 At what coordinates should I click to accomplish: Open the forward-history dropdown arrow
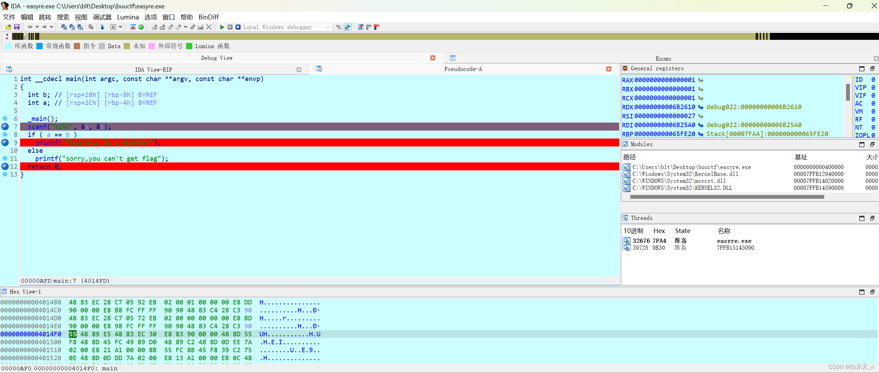coord(51,27)
